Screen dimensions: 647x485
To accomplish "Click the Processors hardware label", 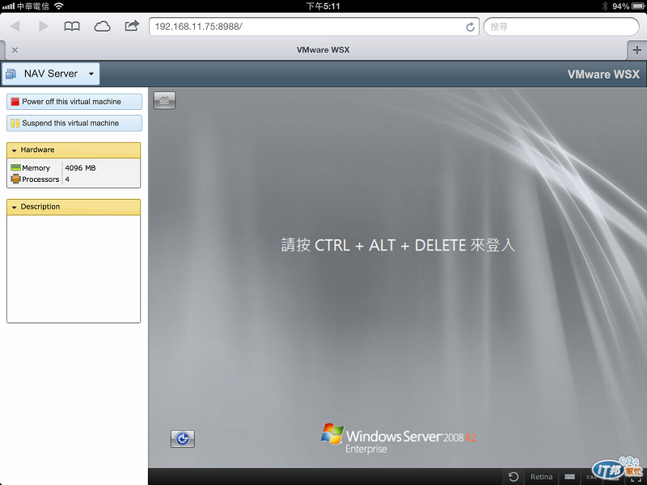I will pyautogui.click(x=40, y=179).
